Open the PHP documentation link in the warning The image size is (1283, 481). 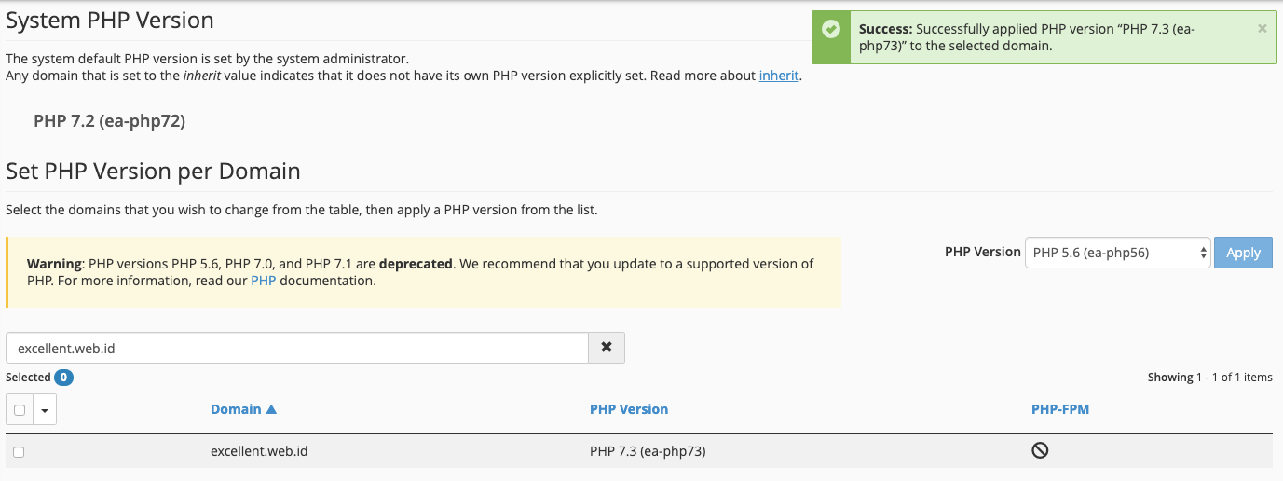coord(264,280)
